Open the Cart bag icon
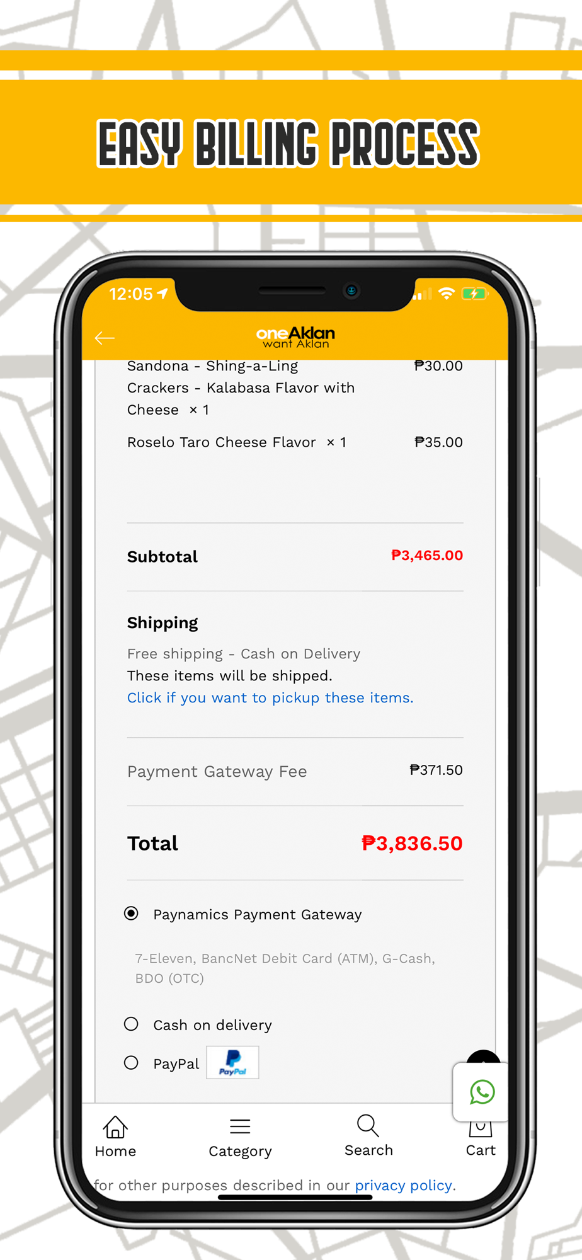The image size is (582, 1260). 480,1128
